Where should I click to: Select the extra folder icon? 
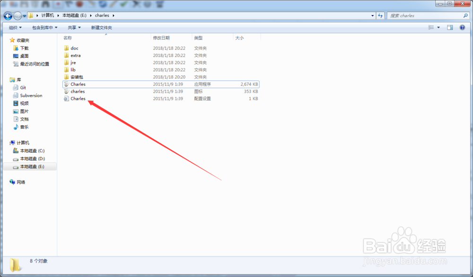click(x=66, y=55)
